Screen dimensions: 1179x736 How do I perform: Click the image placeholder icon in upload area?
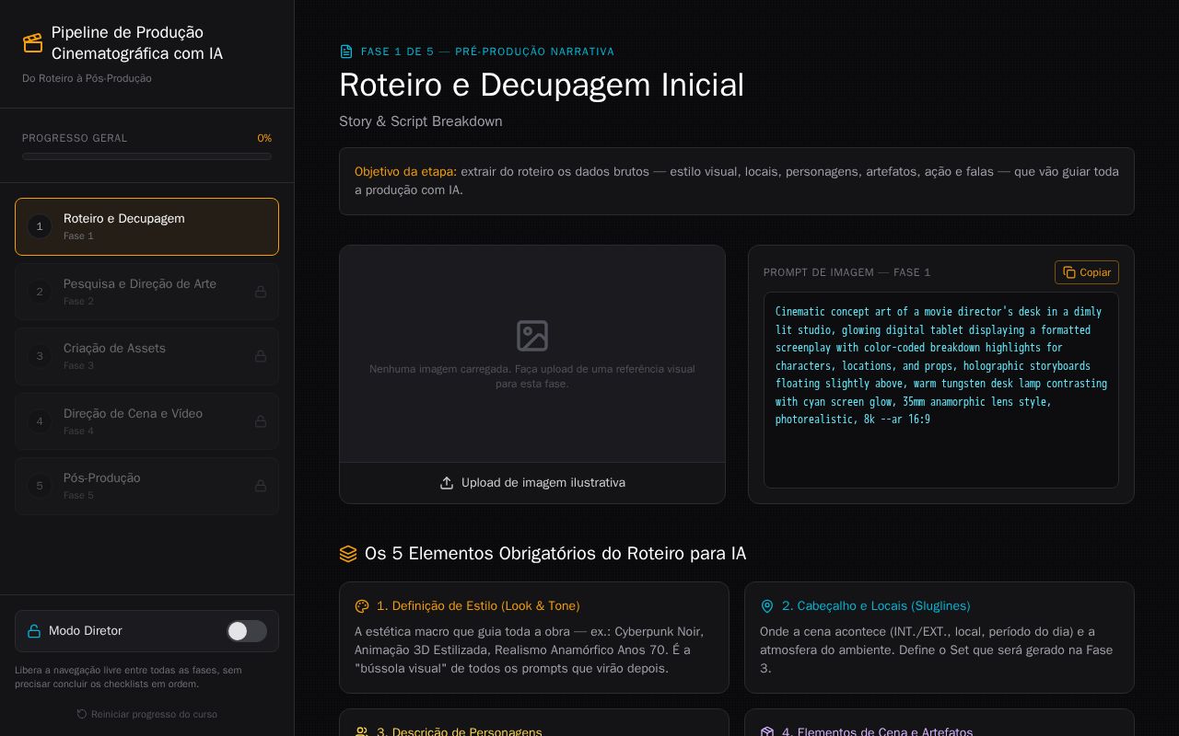[x=532, y=336]
